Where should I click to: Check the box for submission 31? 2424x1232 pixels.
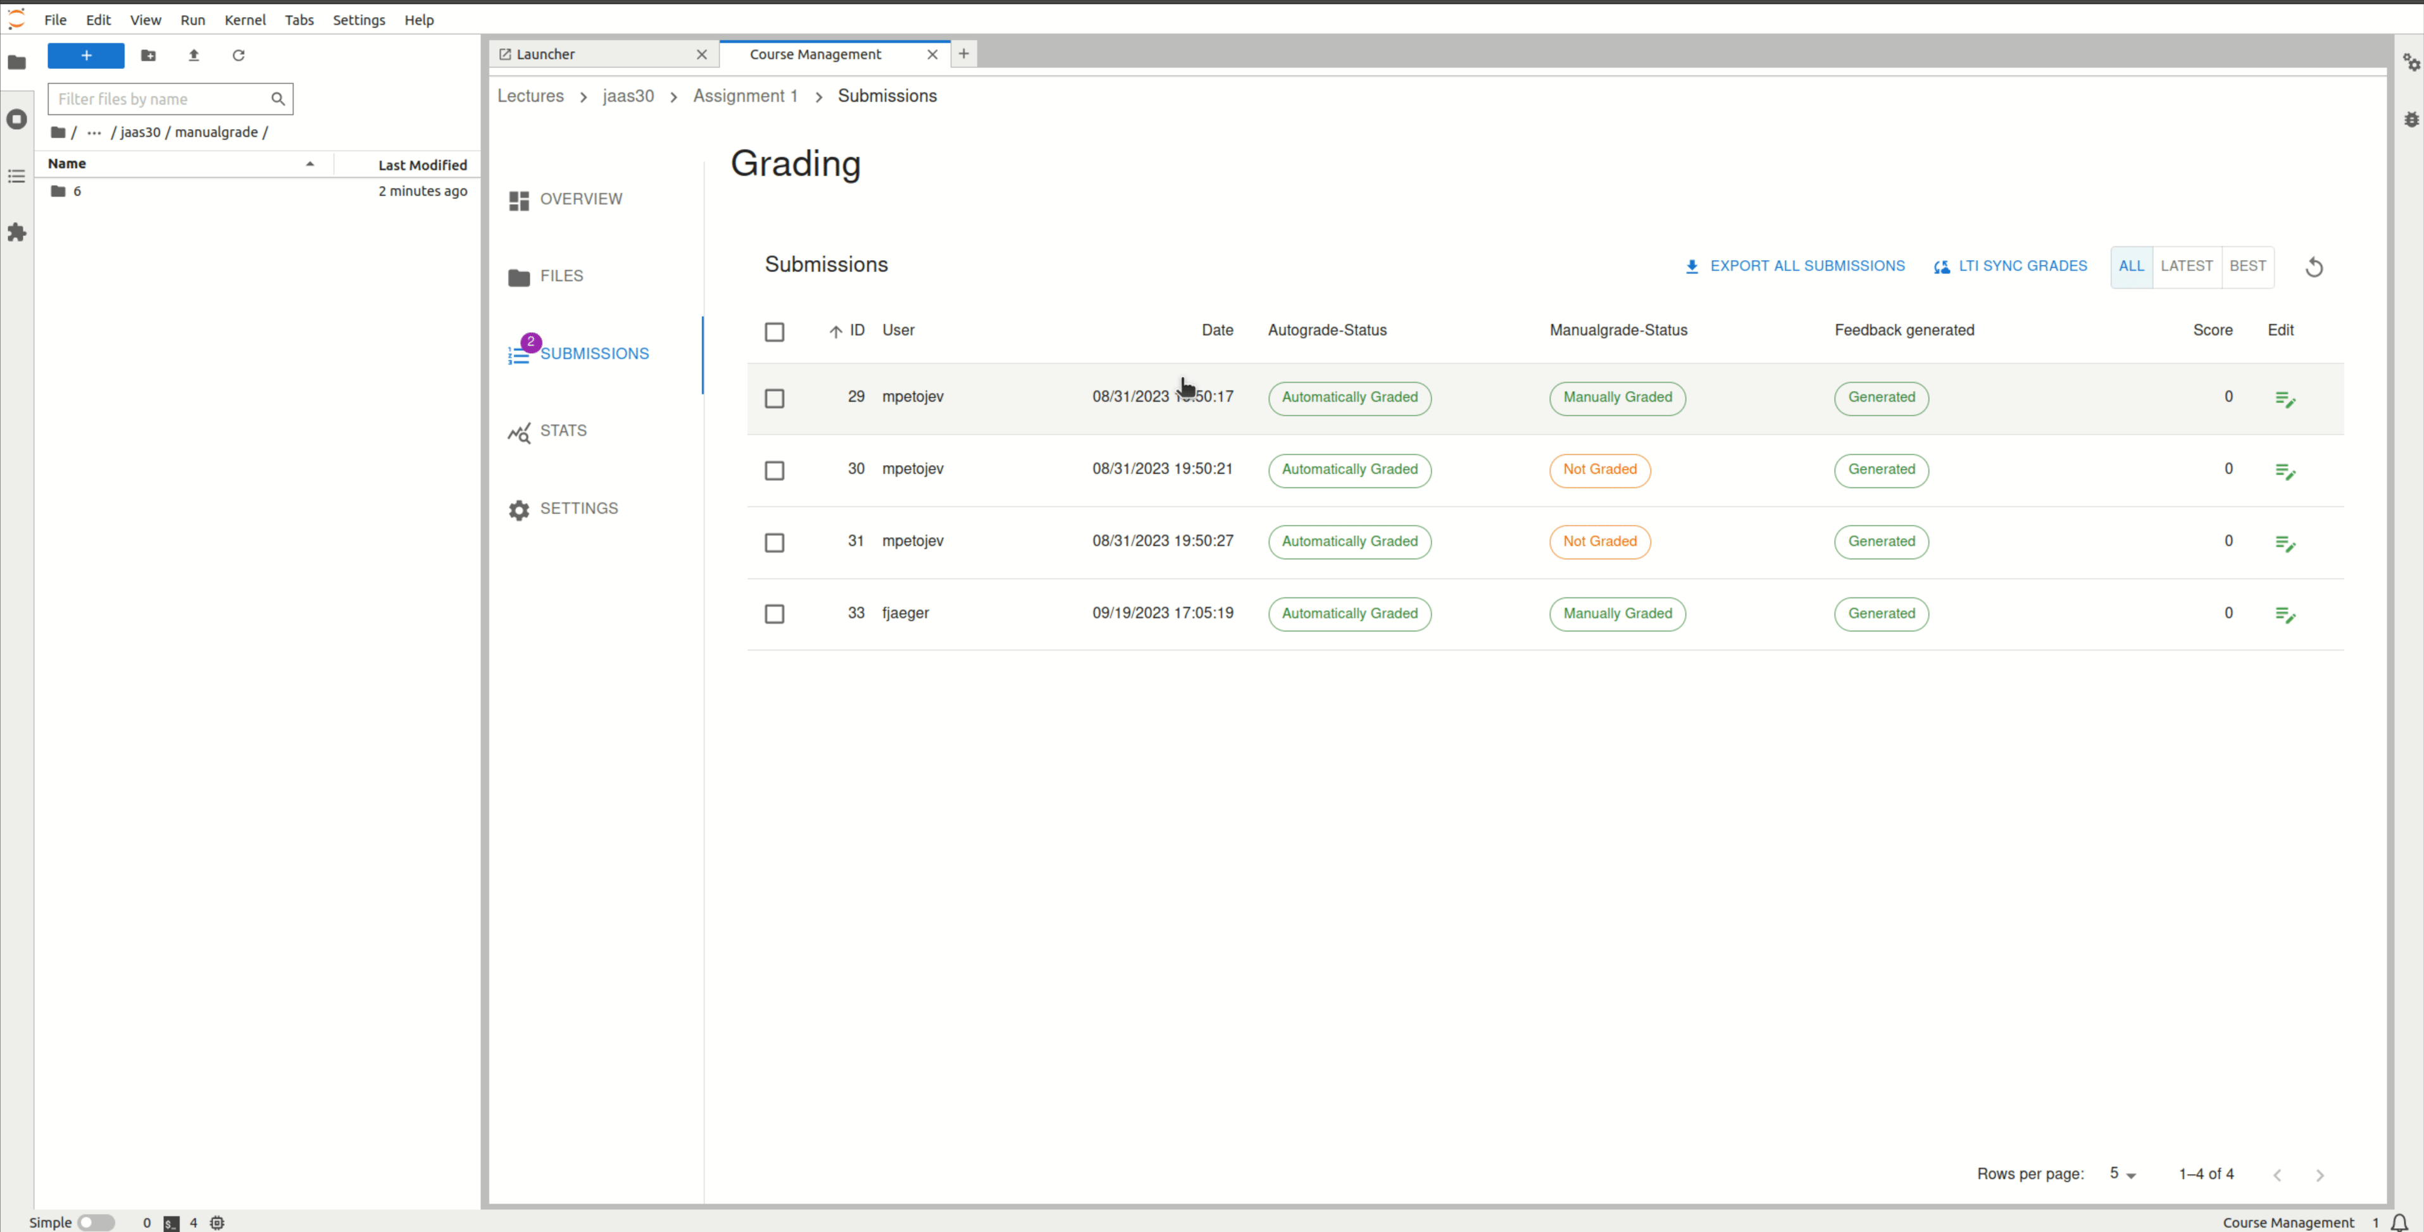pos(775,543)
